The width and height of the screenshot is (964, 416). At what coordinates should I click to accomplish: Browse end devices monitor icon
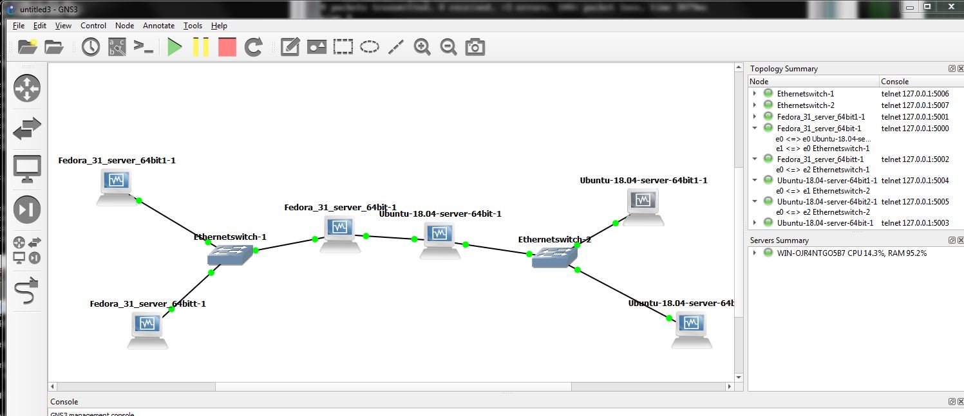click(x=27, y=169)
